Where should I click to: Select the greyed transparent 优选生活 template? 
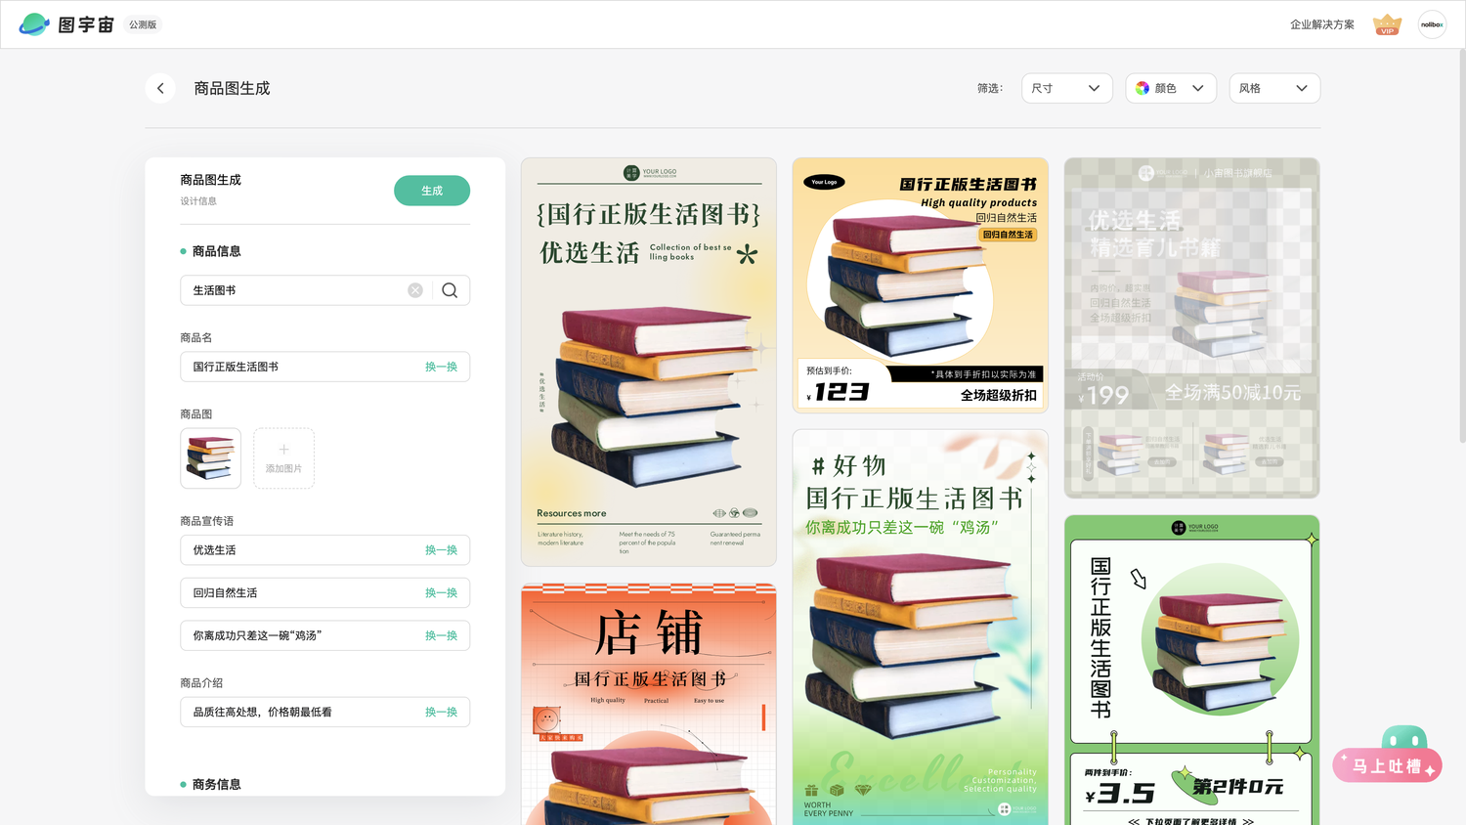click(1191, 327)
